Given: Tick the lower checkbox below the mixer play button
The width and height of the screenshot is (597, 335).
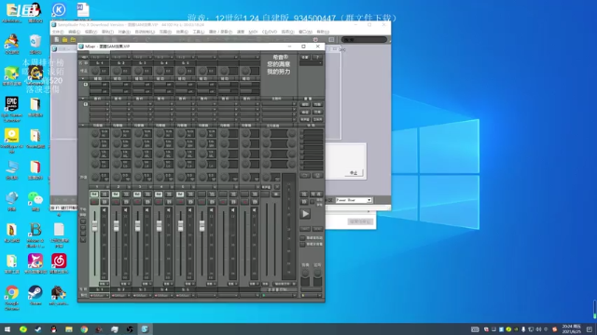Looking at the screenshot, I should click(302, 245).
